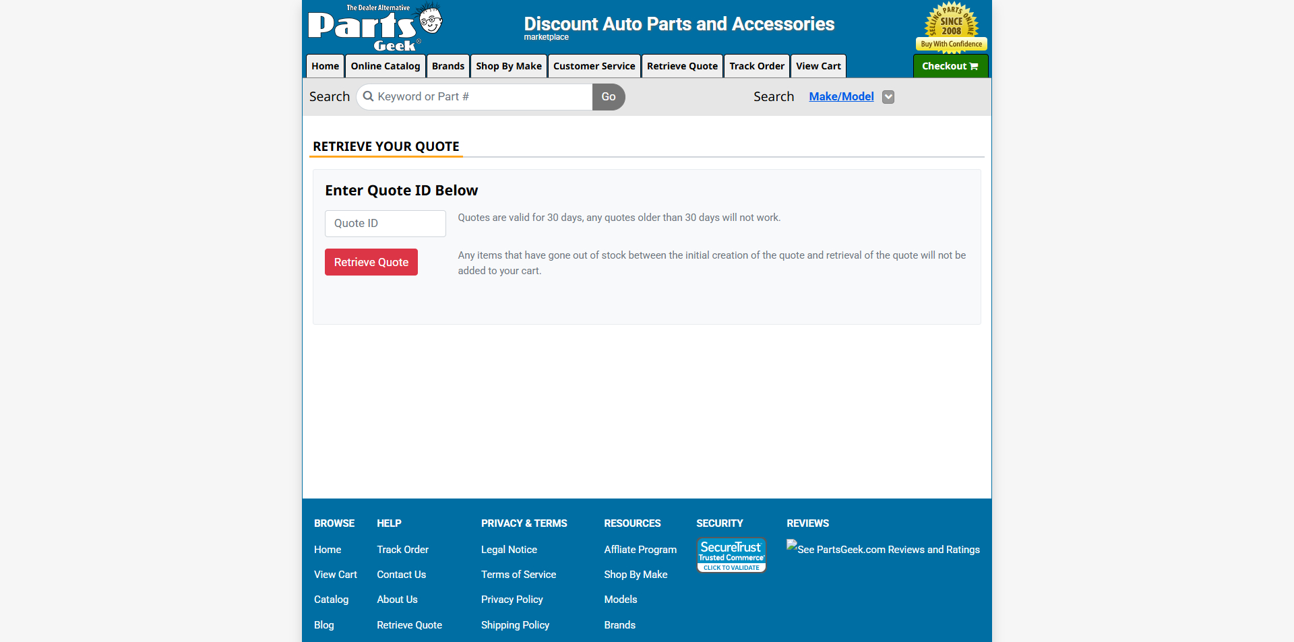Click the red Retrieve Quote button
Screen dimensions: 1294x642
(371, 262)
